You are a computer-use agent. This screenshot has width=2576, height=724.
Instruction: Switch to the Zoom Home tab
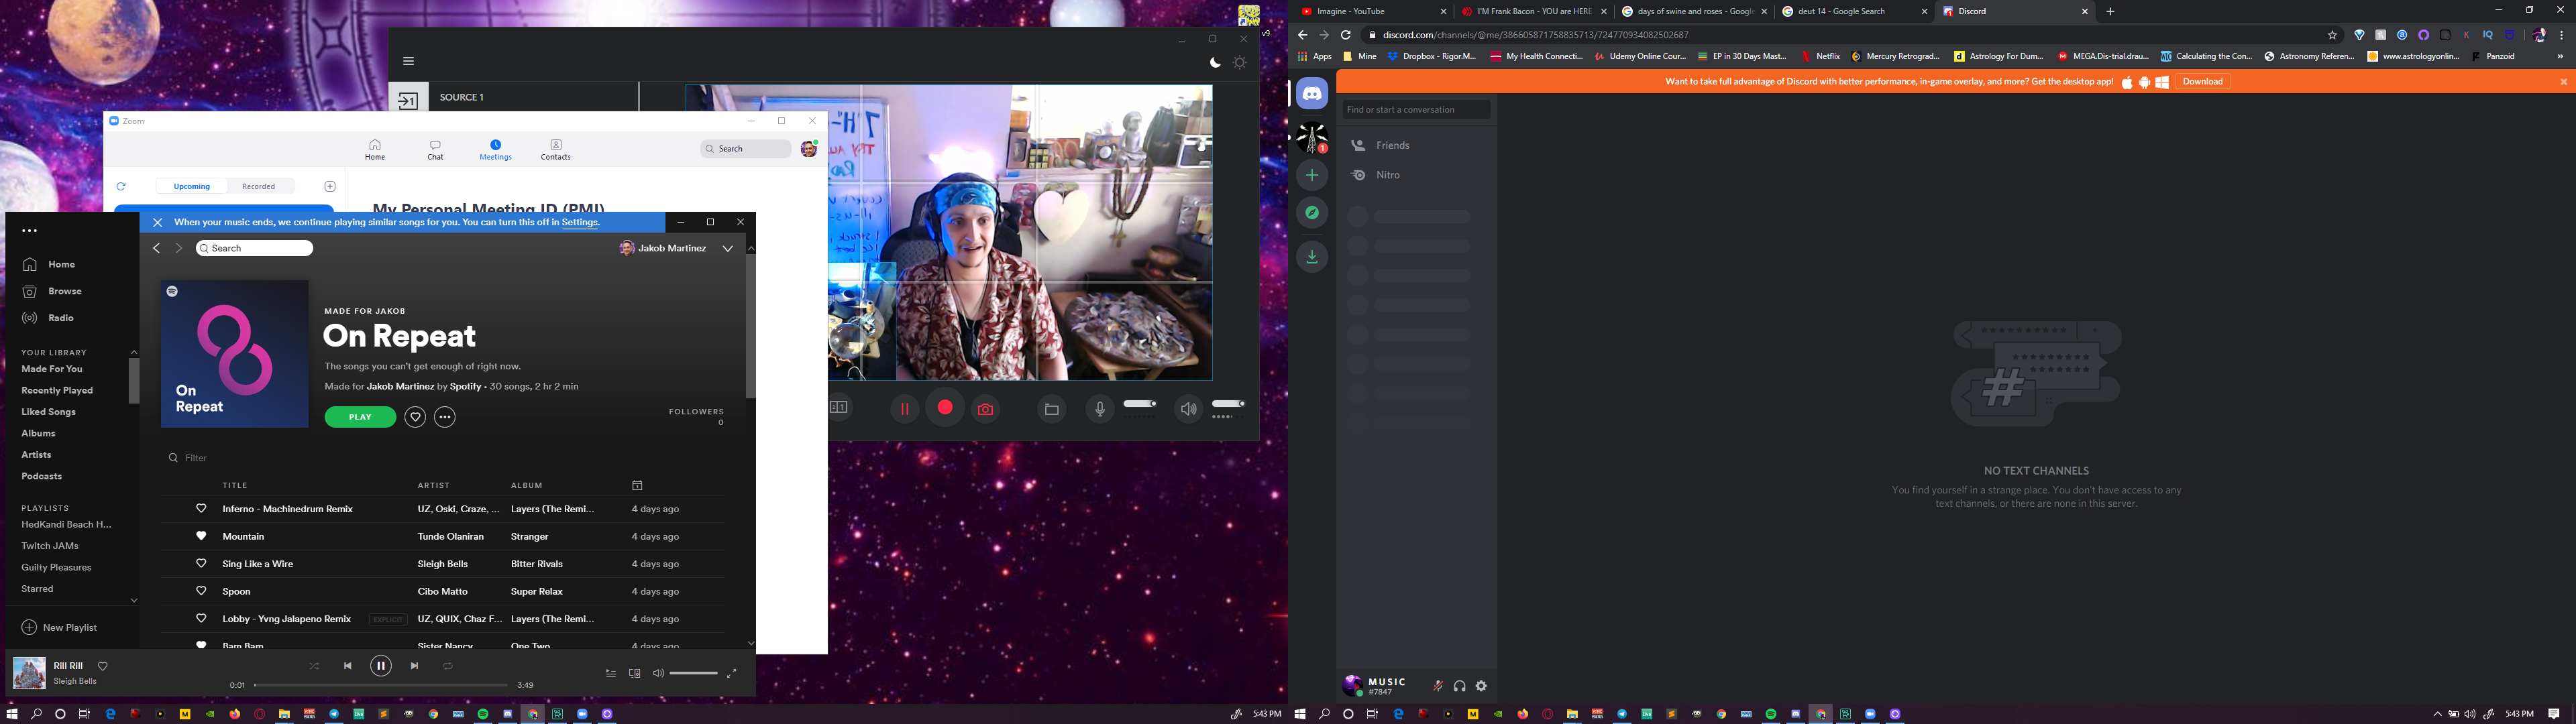[x=375, y=150]
